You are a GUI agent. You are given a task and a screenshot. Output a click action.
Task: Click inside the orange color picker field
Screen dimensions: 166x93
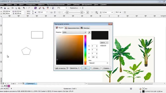pyautogui.click(x=70, y=50)
